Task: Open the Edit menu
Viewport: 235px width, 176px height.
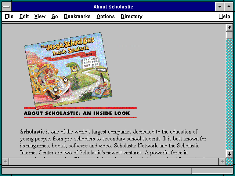Action: coord(24,16)
